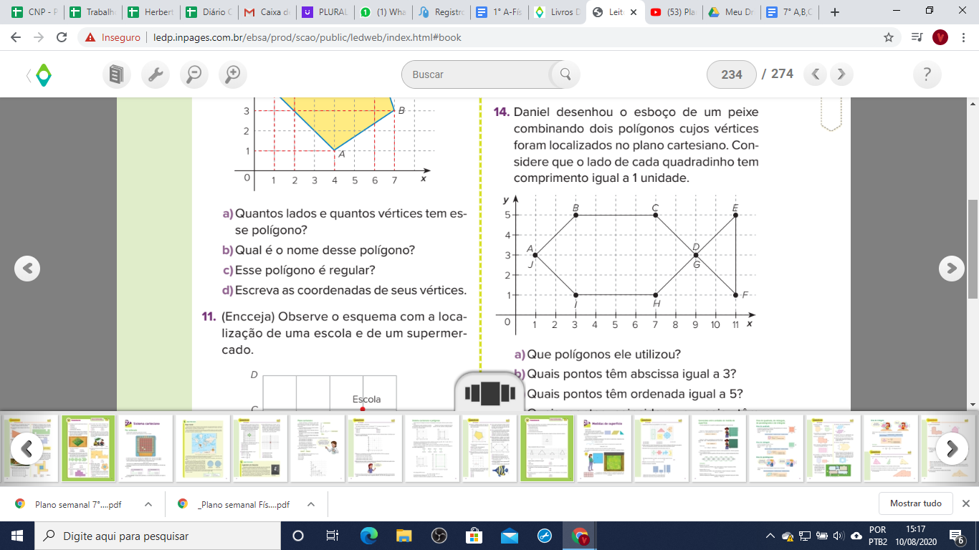This screenshot has width=979, height=550.
Task: Open the book contents index icon
Action: coord(116,74)
